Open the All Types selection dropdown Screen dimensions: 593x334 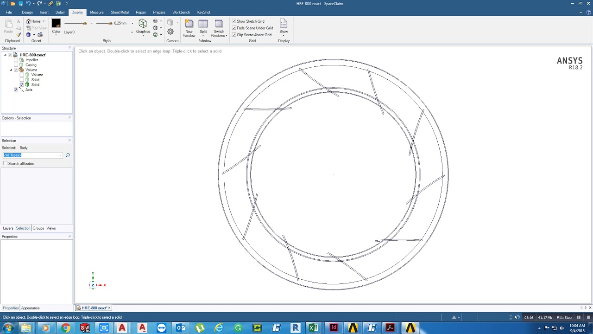pos(61,155)
